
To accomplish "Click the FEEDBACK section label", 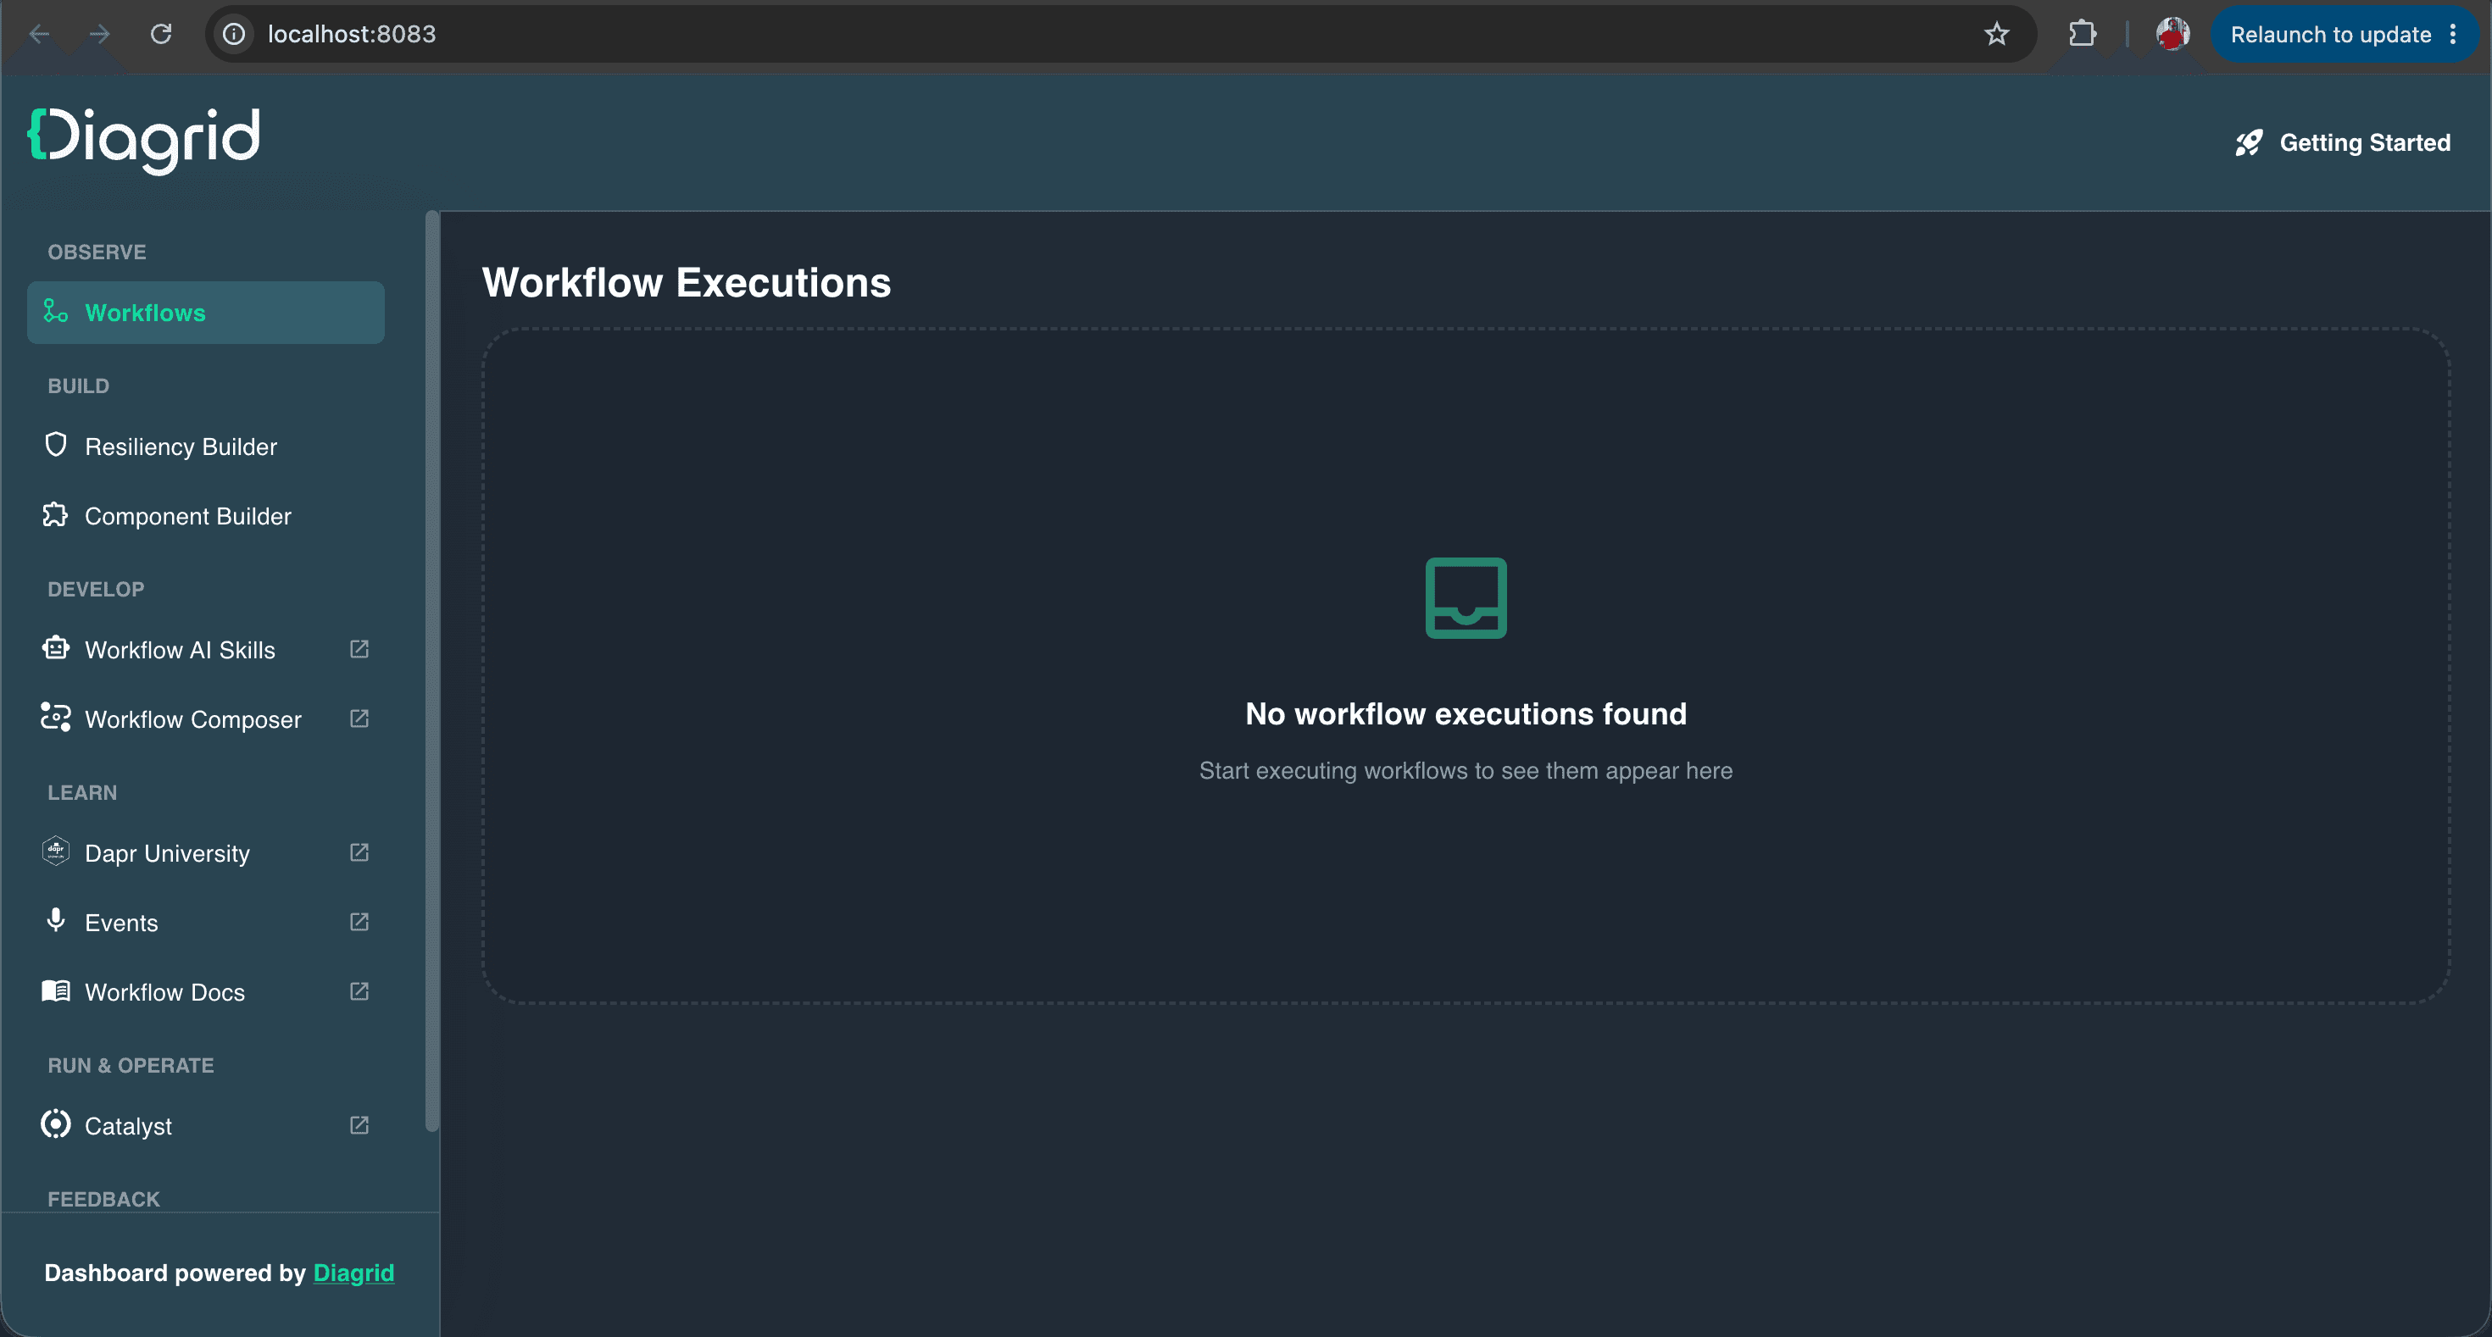I will point(103,1199).
